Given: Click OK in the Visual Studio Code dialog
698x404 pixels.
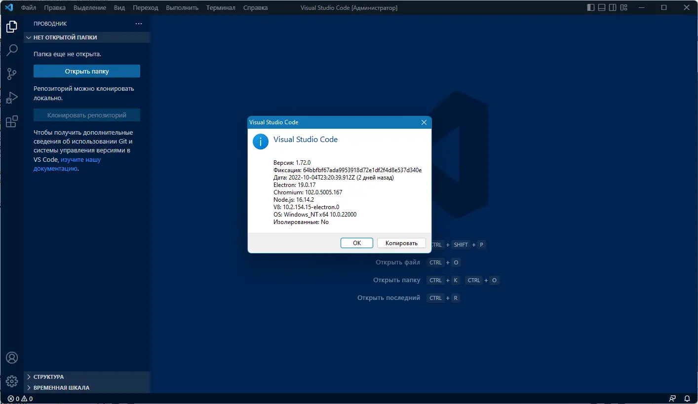Looking at the screenshot, I should (x=356, y=243).
